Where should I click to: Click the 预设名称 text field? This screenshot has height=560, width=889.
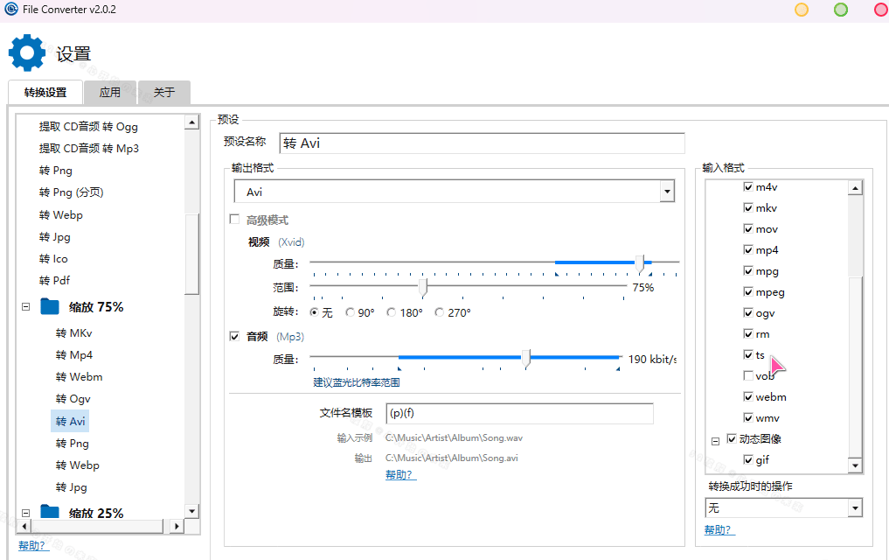point(482,143)
